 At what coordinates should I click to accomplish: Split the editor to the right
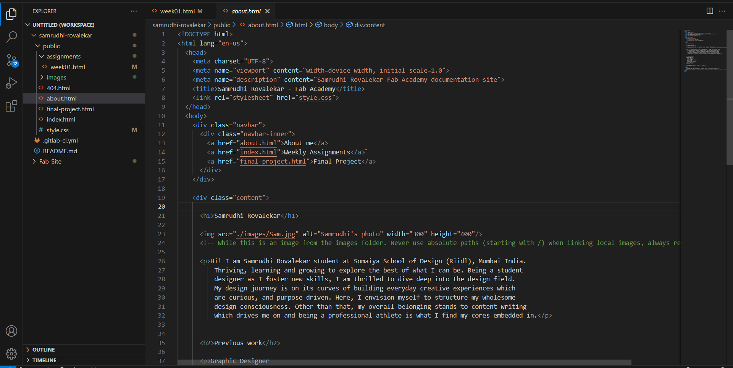710,11
